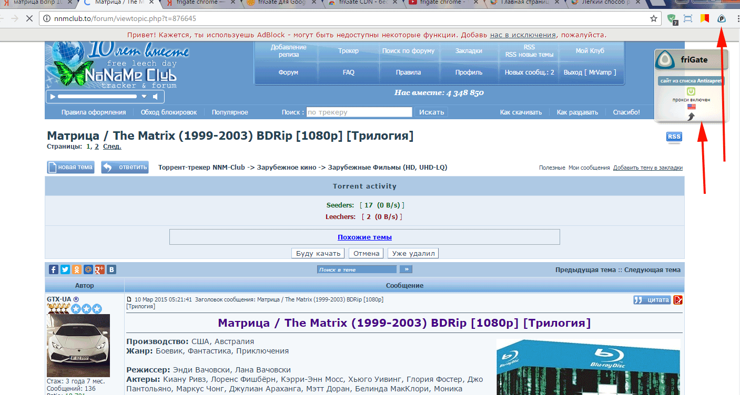
Task: Open the Похожие темы link
Action: coord(364,237)
